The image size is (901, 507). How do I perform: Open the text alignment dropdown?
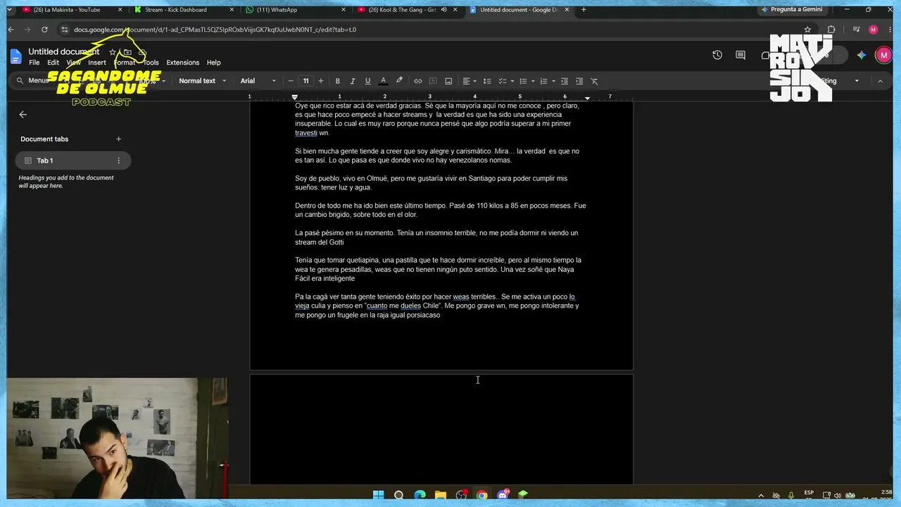point(470,81)
